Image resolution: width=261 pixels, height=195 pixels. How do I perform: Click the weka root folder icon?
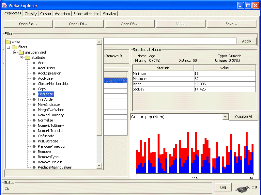8,42
